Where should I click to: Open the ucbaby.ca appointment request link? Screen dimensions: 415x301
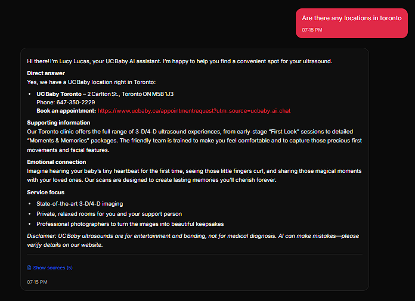pyautogui.click(x=194, y=111)
